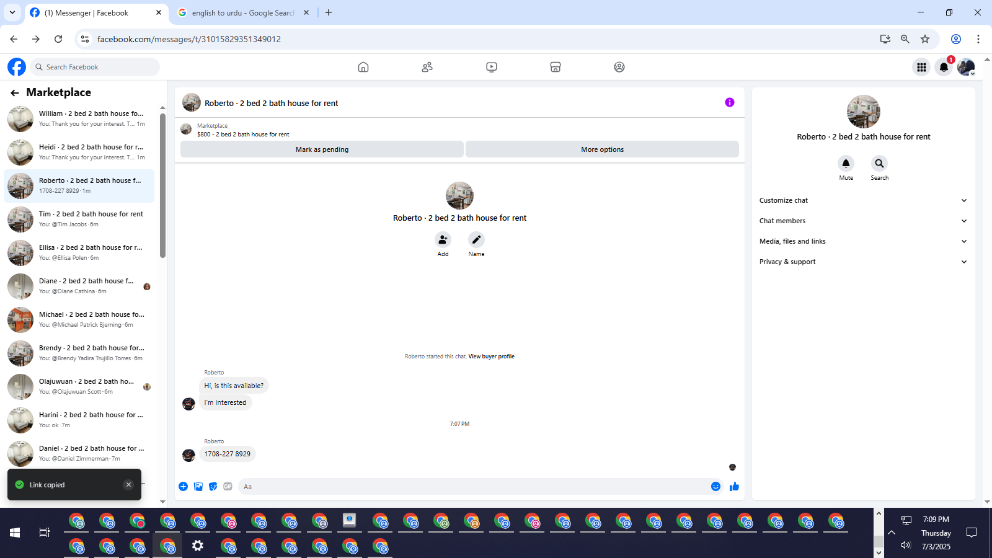Open account profile picture menu
This screenshot has width=992, height=558.
[x=966, y=67]
